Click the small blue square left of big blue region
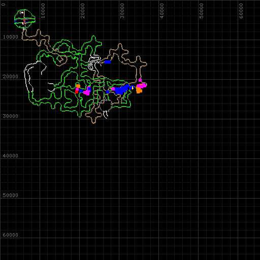Screen dimensions: 260x260 tap(108, 92)
